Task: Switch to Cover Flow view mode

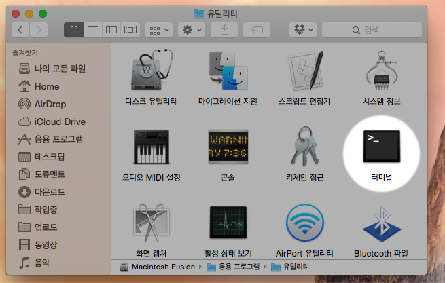Action: [x=130, y=30]
